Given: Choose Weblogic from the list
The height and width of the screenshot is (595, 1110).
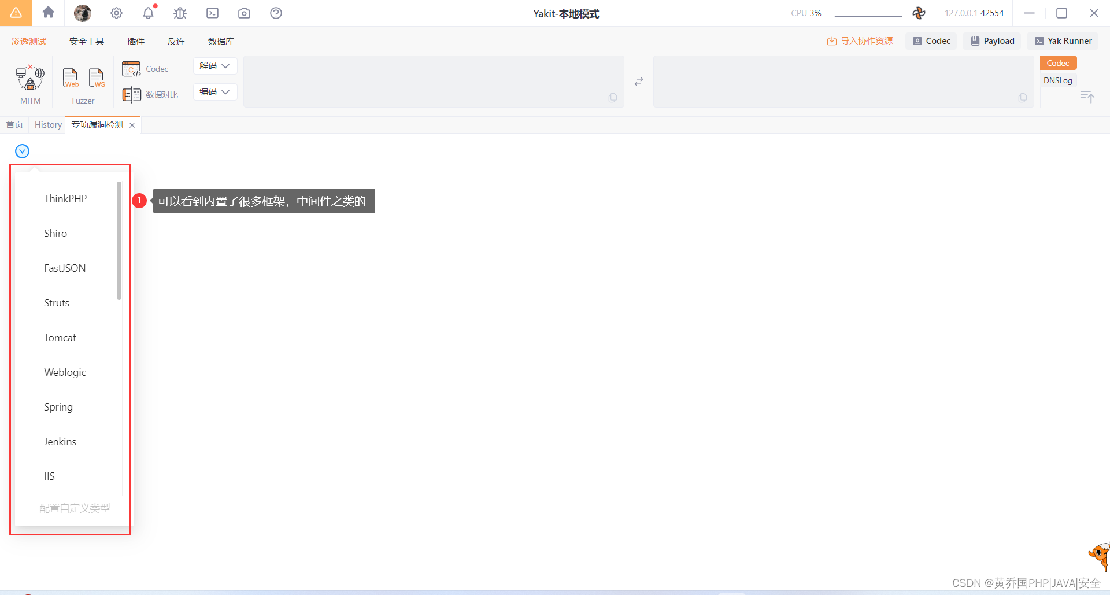Looking at the screenshot, I should click(x=65, y=372).
